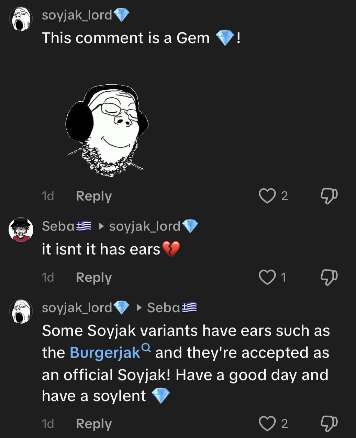Dislike the 'This comment is a Gem' comment
Viewport: 356px width, 438px height.
pos(329,196)
